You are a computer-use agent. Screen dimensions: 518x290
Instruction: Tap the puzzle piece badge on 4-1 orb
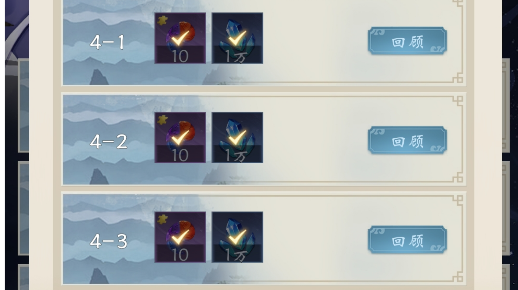point(162,21)
